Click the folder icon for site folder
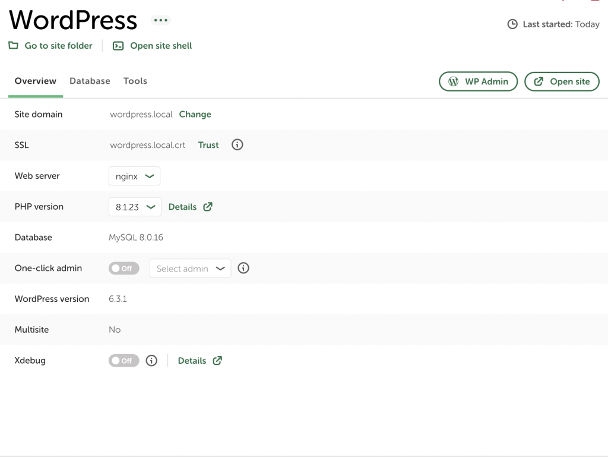 (14, 45)
